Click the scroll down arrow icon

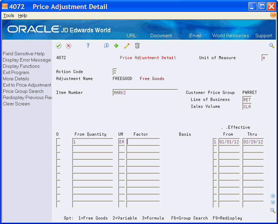(x=273, y=202)
